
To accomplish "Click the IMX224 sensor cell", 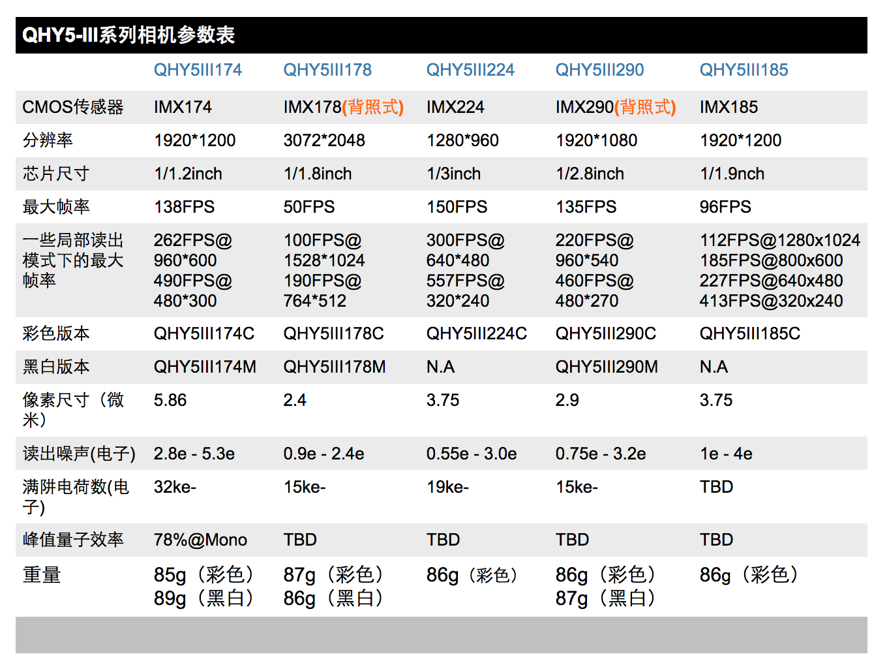I will point(455,107).
